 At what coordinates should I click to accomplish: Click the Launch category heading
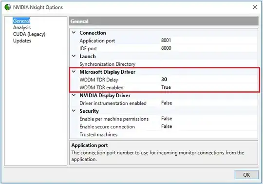point(88,56)
